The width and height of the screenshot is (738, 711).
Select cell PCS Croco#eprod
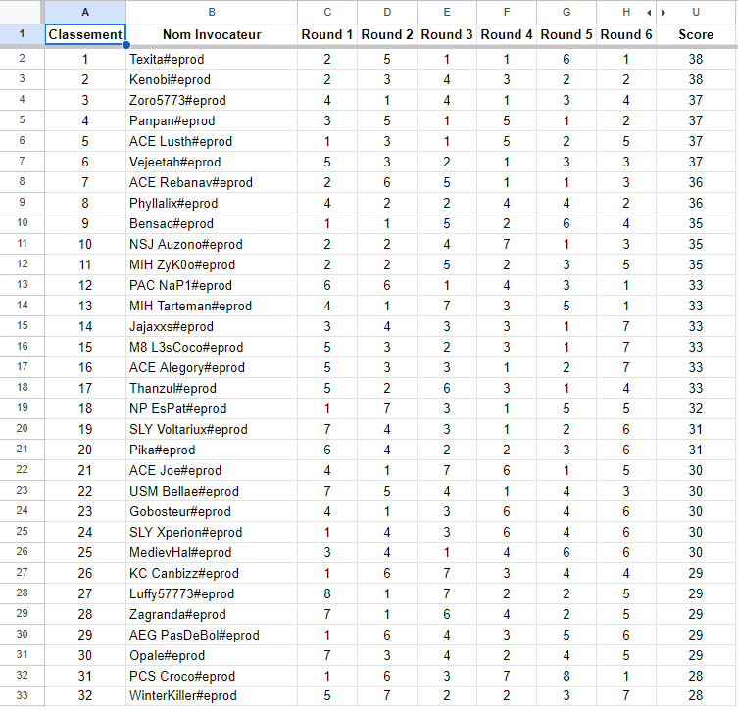[212, 676]
